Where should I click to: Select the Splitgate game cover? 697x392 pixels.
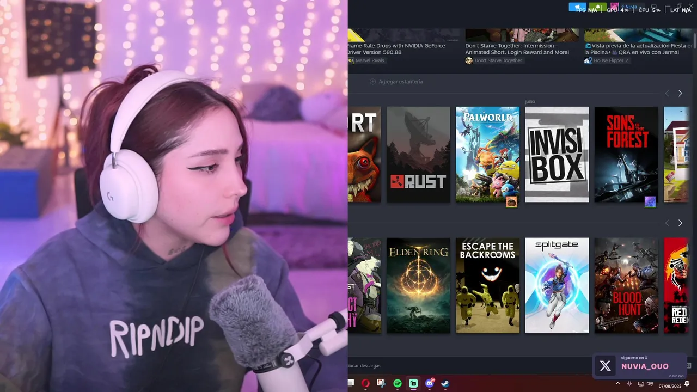pos(557,285)
